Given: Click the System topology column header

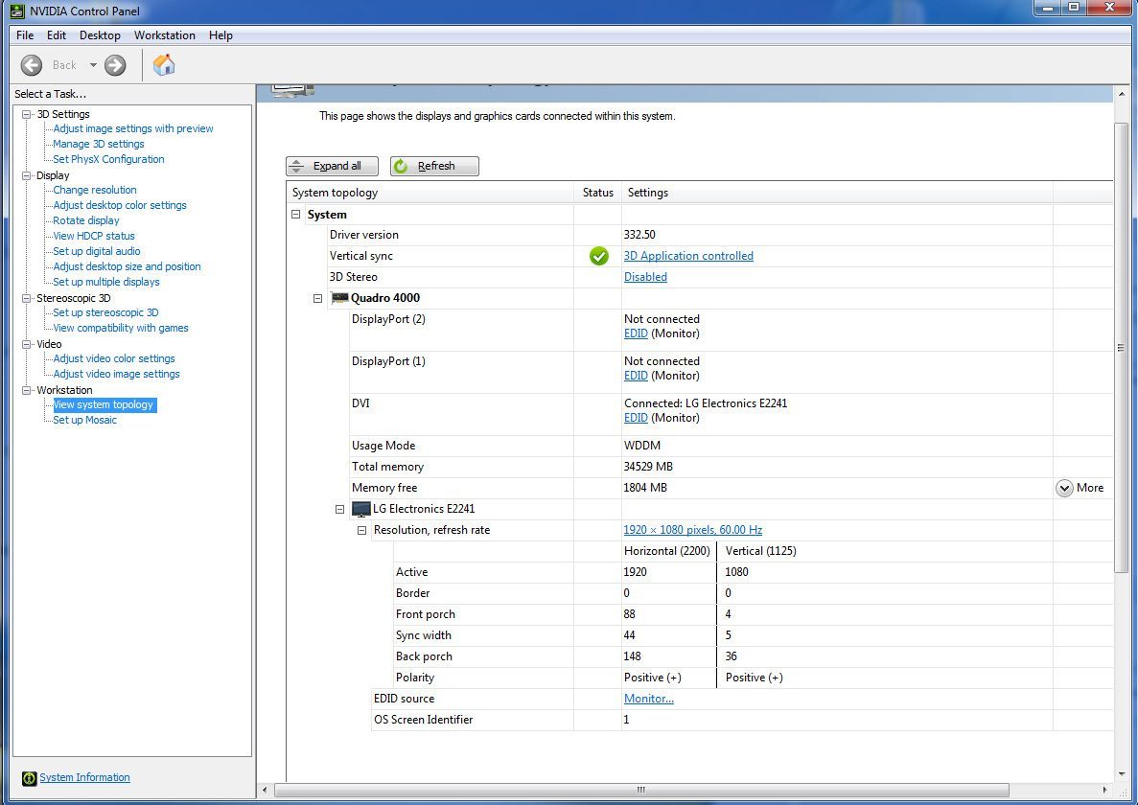Looking at the screenshot, I should [x=430, y=193].
